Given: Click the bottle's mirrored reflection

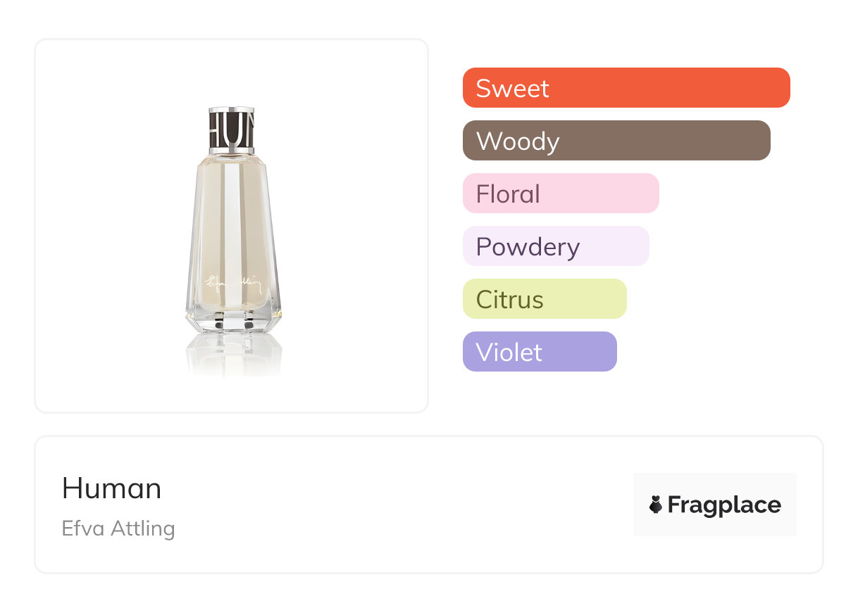Looking at the screenshot, I should (233, 355).
